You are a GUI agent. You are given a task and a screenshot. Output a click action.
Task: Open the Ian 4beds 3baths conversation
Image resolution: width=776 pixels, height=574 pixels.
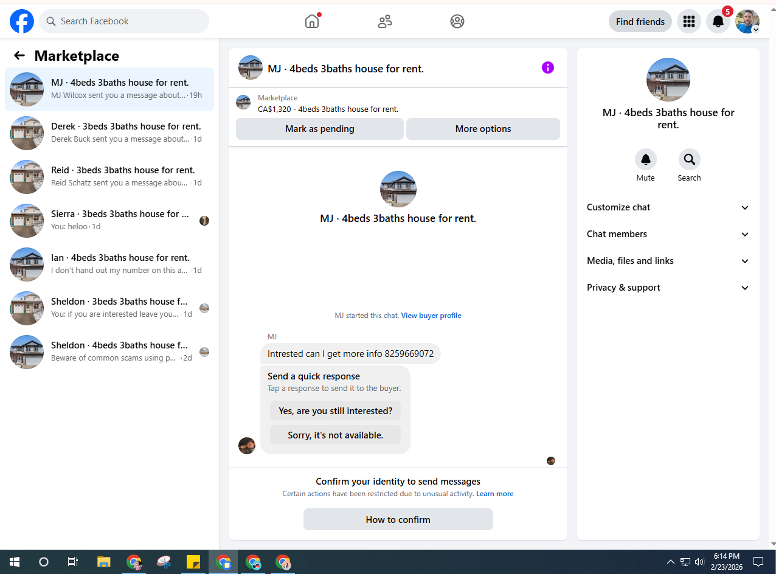(109, 265)
